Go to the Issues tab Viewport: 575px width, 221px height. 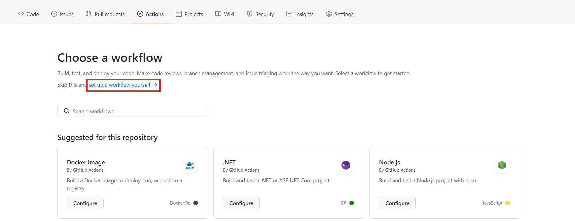[62, 14]
